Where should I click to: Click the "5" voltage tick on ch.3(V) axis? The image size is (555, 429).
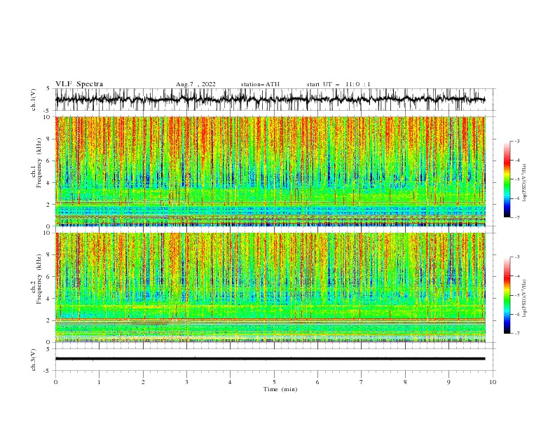[48, 349]
